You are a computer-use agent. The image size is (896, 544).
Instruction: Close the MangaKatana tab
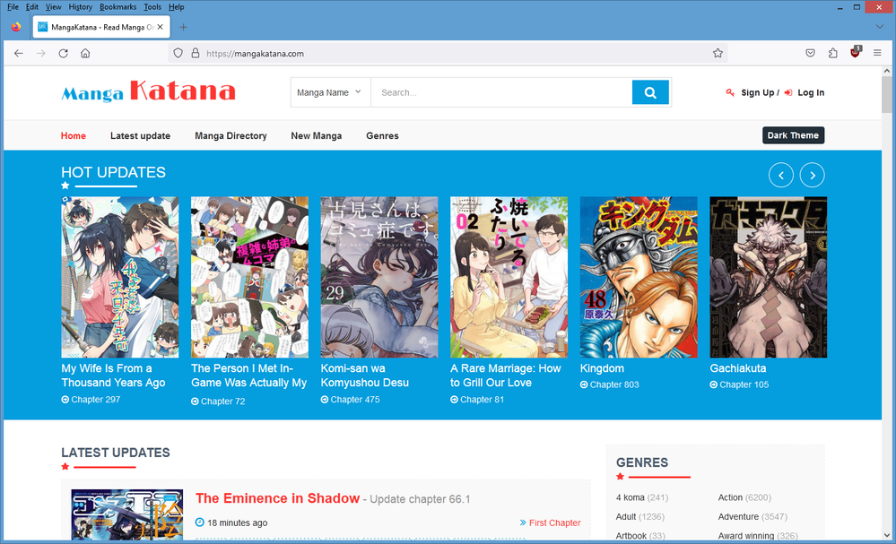point(161,27)
